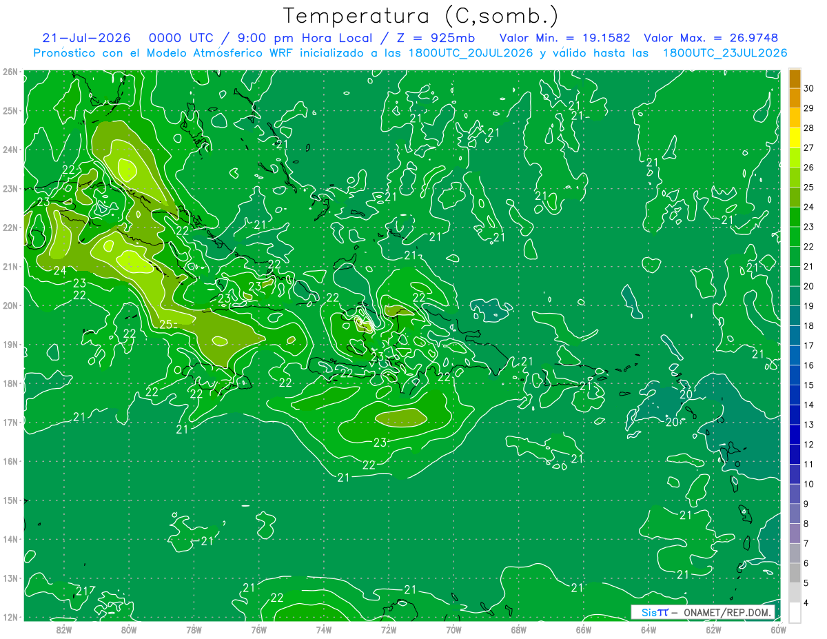Viewport: 827px width, 639px height.
Task: Click longitude axis label '80W'
Action: tap(129, 629)
